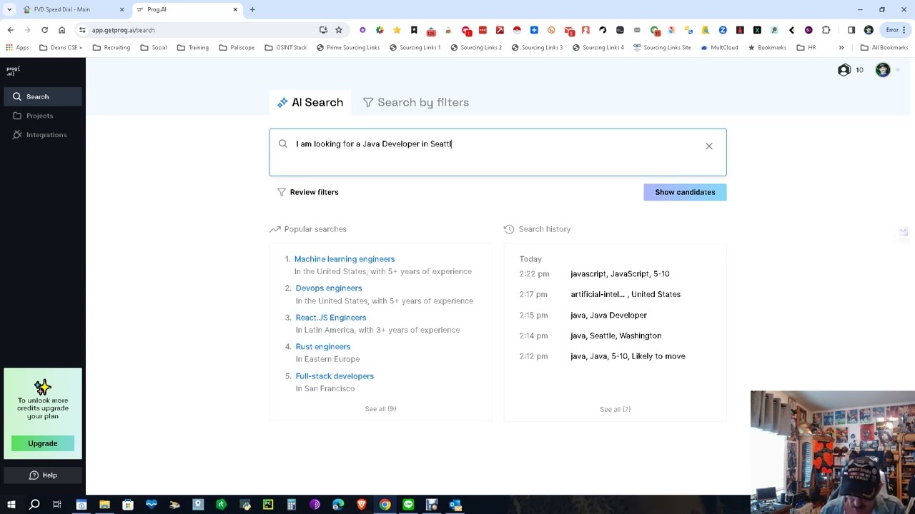Click the Review filters button
The image size is (915, 514).
(308, 192)
